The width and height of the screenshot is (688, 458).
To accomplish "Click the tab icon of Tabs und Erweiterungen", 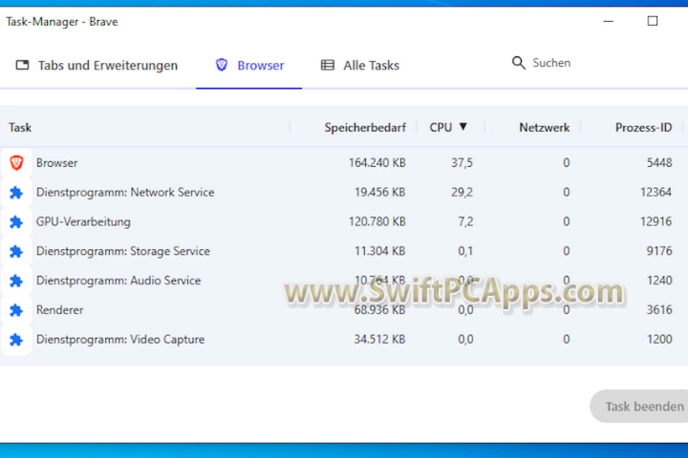I will [x=22, y=65].
